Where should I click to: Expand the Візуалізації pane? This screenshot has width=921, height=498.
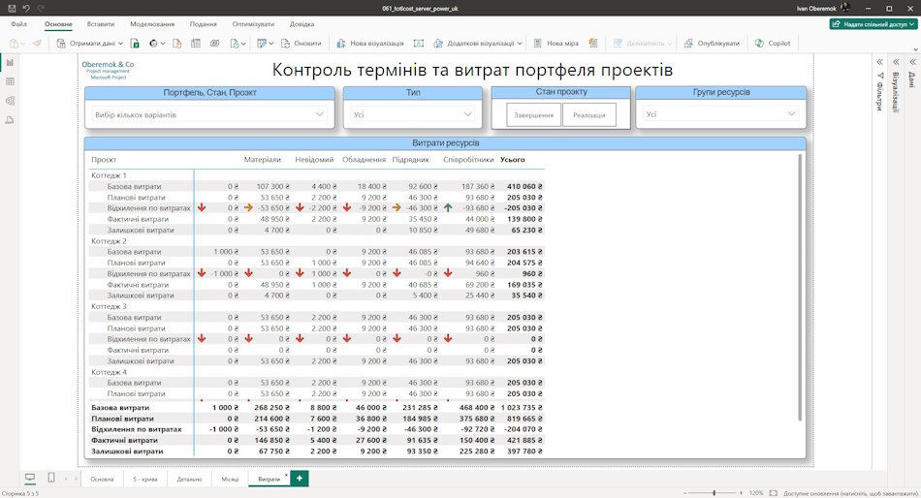pos(897,62)
